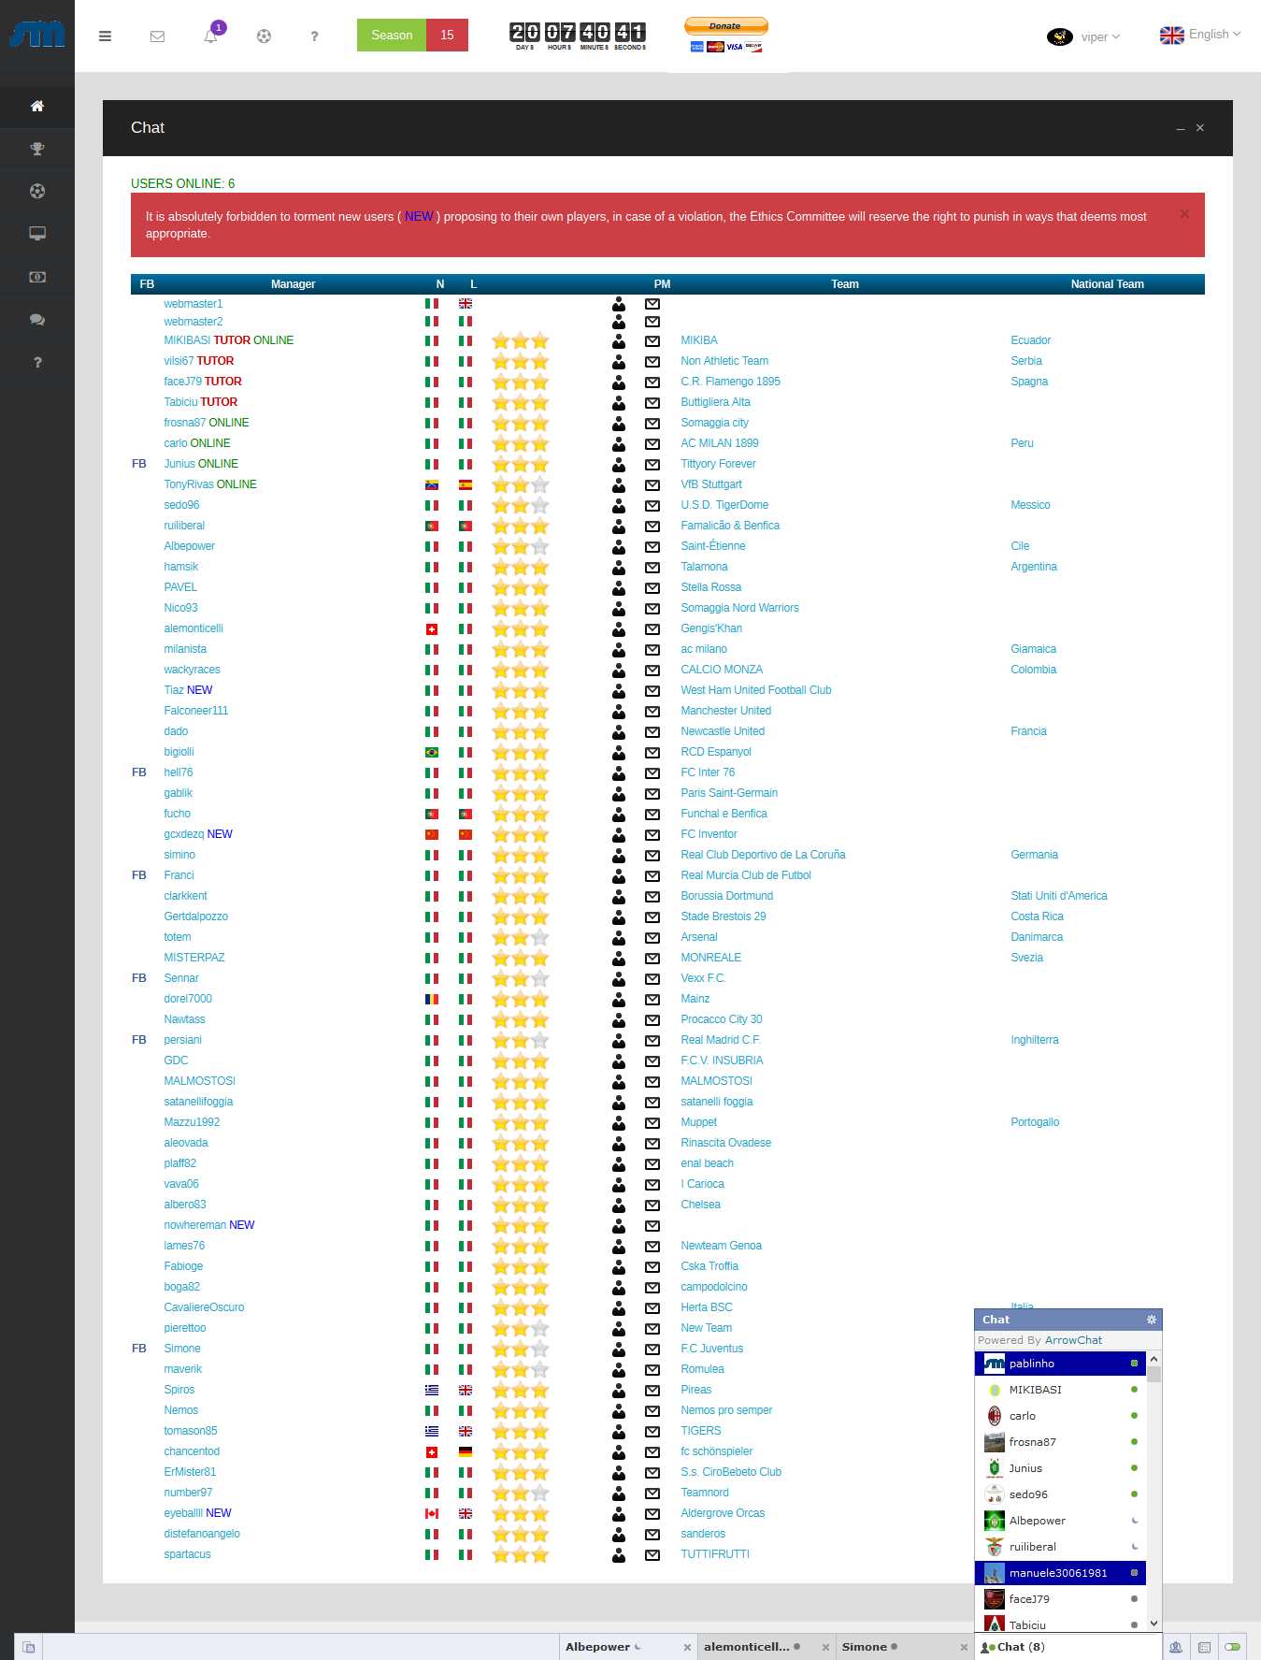The height and width of the screenshot is (1660, 1261).
Task: Click the sidebar question mark icon
Action: (x=37, y=363)
